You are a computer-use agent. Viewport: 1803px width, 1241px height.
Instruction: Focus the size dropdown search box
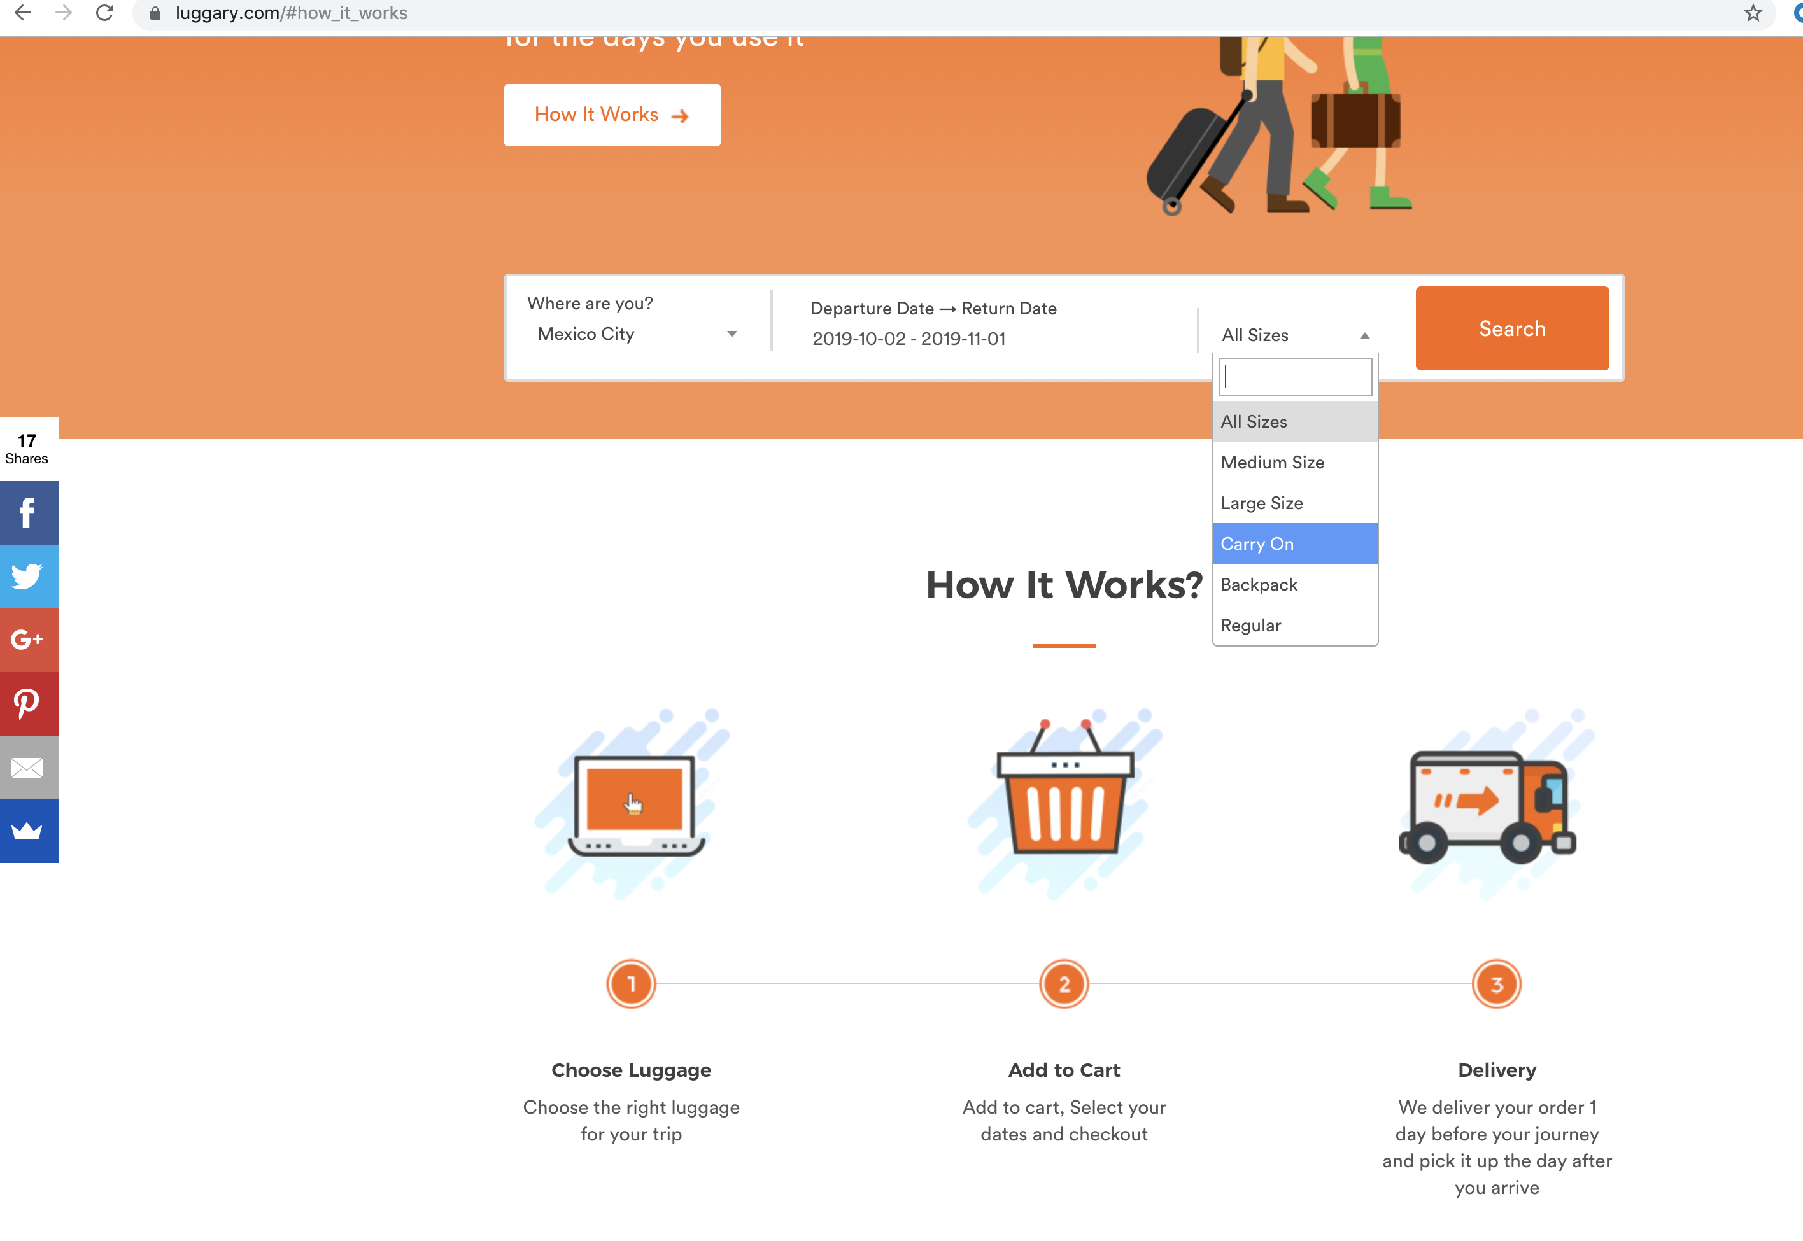click(x=1294, y=377)
